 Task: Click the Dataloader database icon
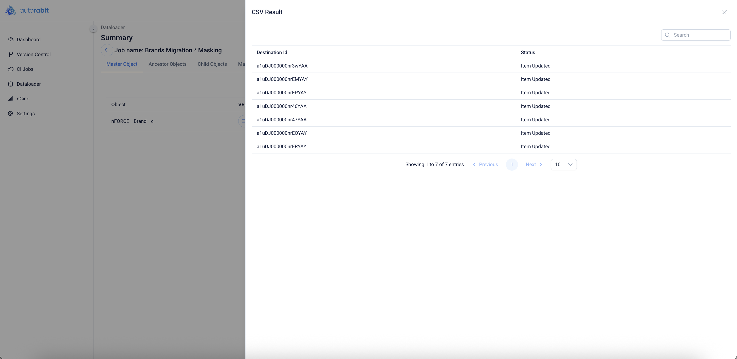[x=11, y=84]
